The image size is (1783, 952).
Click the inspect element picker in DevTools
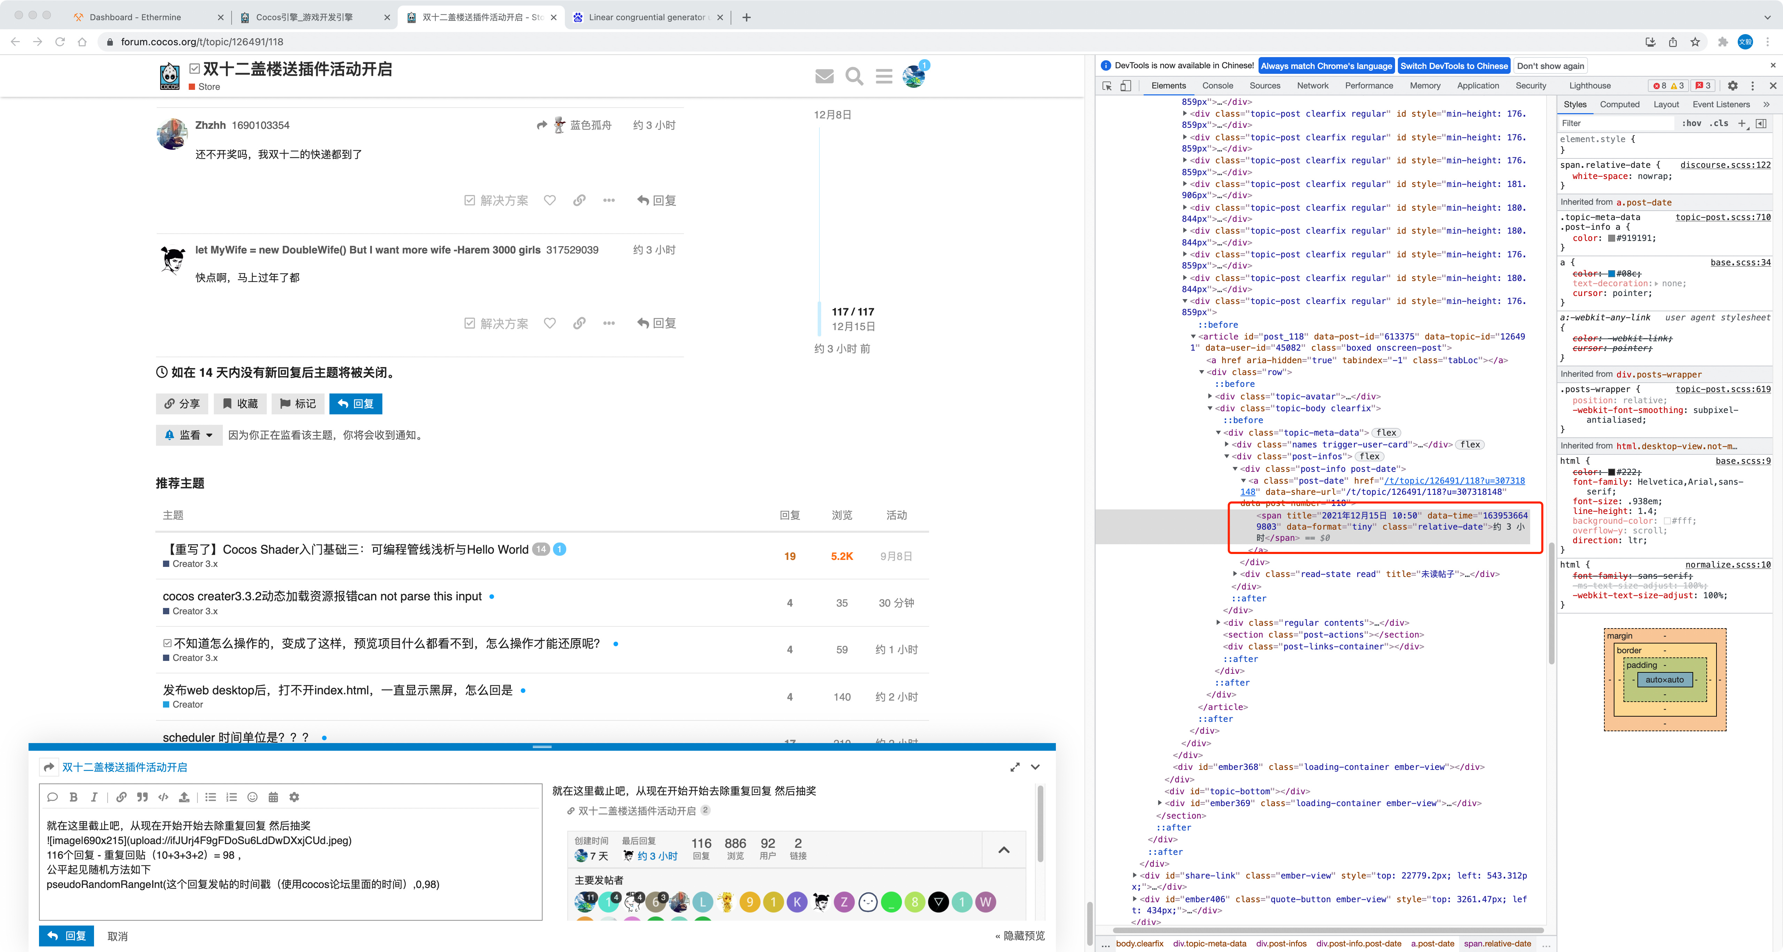[x=1107, y=86]
